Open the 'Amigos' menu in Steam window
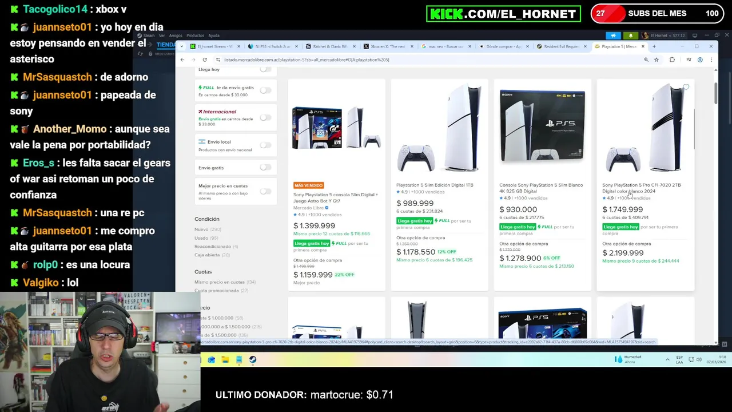Viewport: 732px width, 412px height. click(x=176, y=35)
